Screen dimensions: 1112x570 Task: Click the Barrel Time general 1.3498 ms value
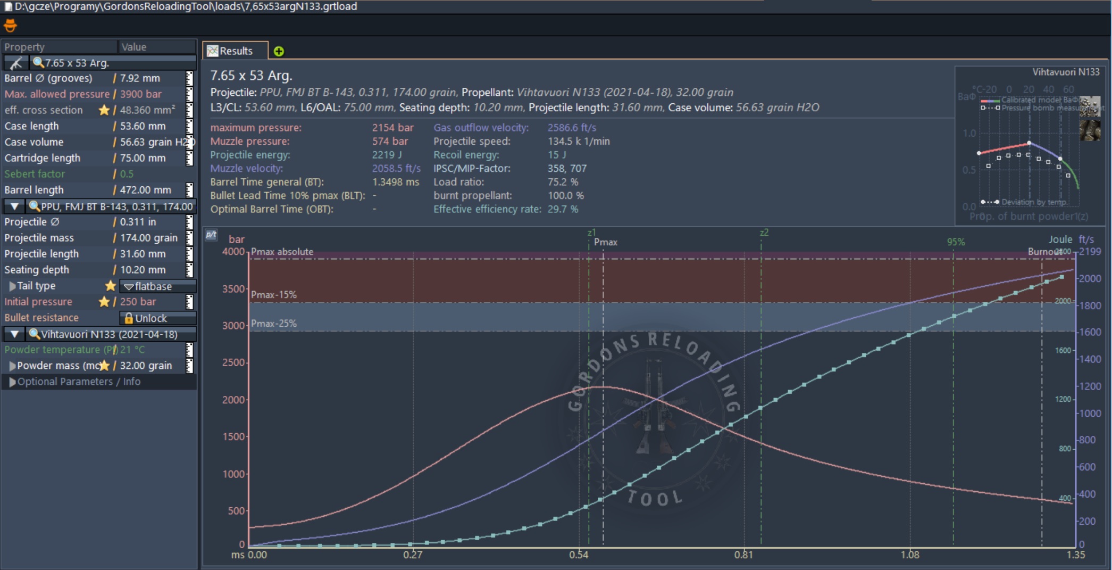pos(396,182)
